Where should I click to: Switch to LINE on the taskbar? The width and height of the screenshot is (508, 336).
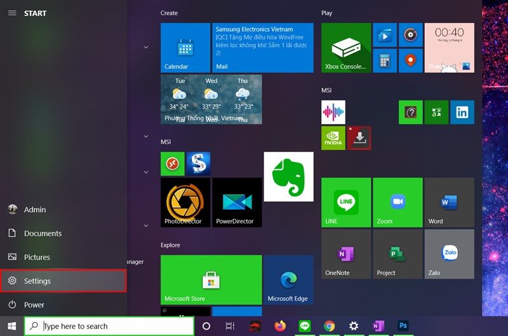coord(305,326)
